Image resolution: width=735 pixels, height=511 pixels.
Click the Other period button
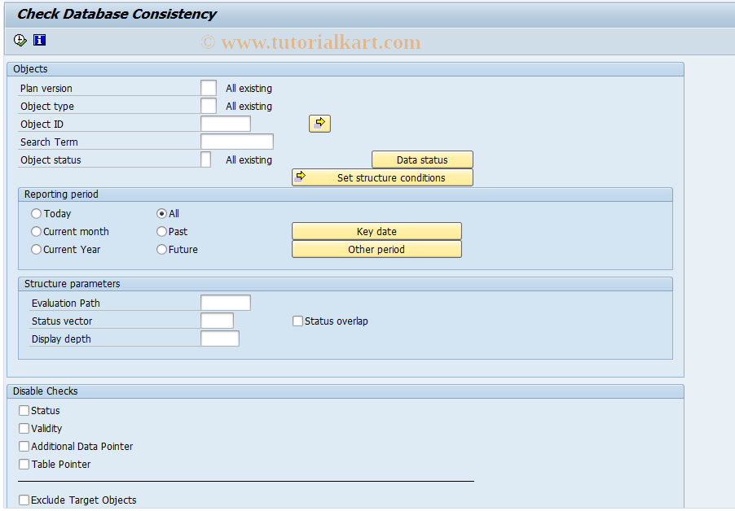point(376,249)
